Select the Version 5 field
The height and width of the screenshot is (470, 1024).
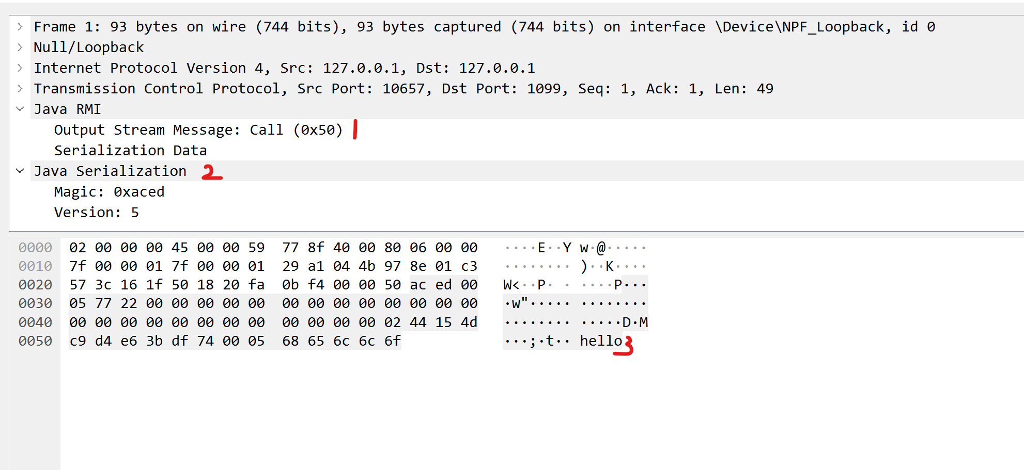click(x=96, y=213)
